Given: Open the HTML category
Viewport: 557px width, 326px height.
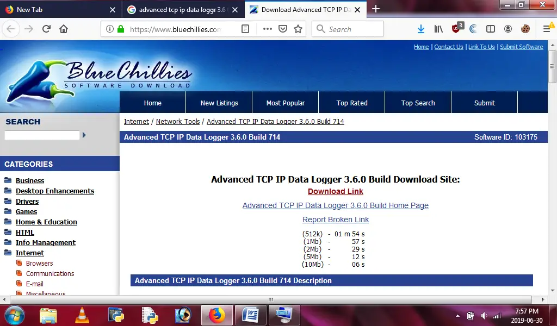Looking at the screenshot, I should (x=25, y=232).
